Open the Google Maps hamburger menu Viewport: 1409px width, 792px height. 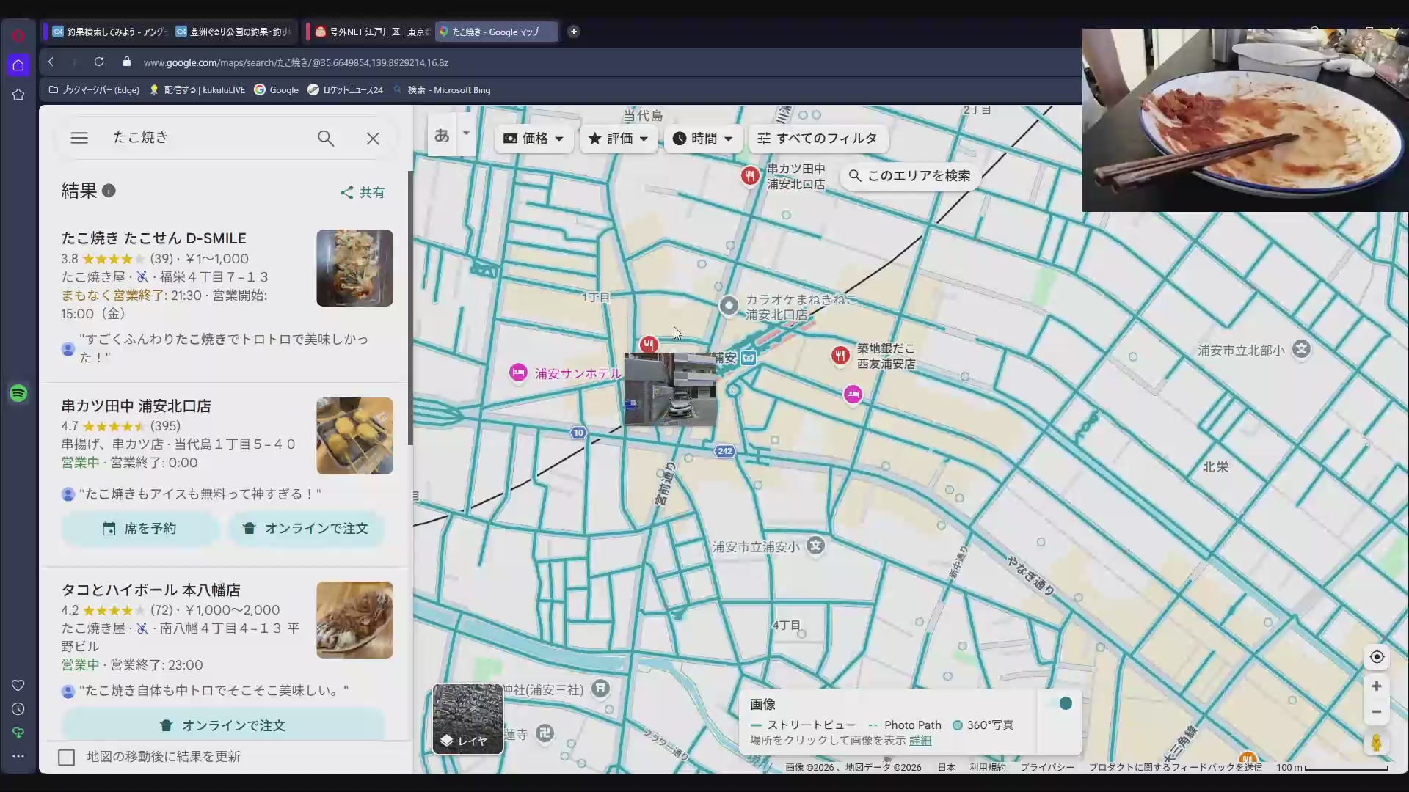click(x=79, y=138)
